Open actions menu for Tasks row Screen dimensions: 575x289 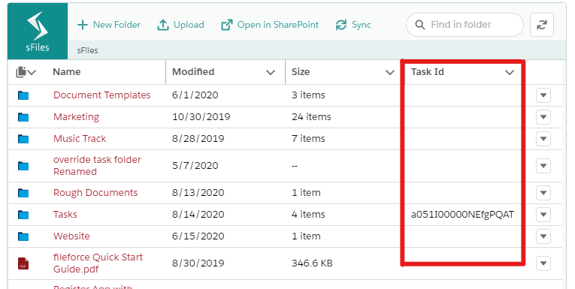(x=543, y=214)
